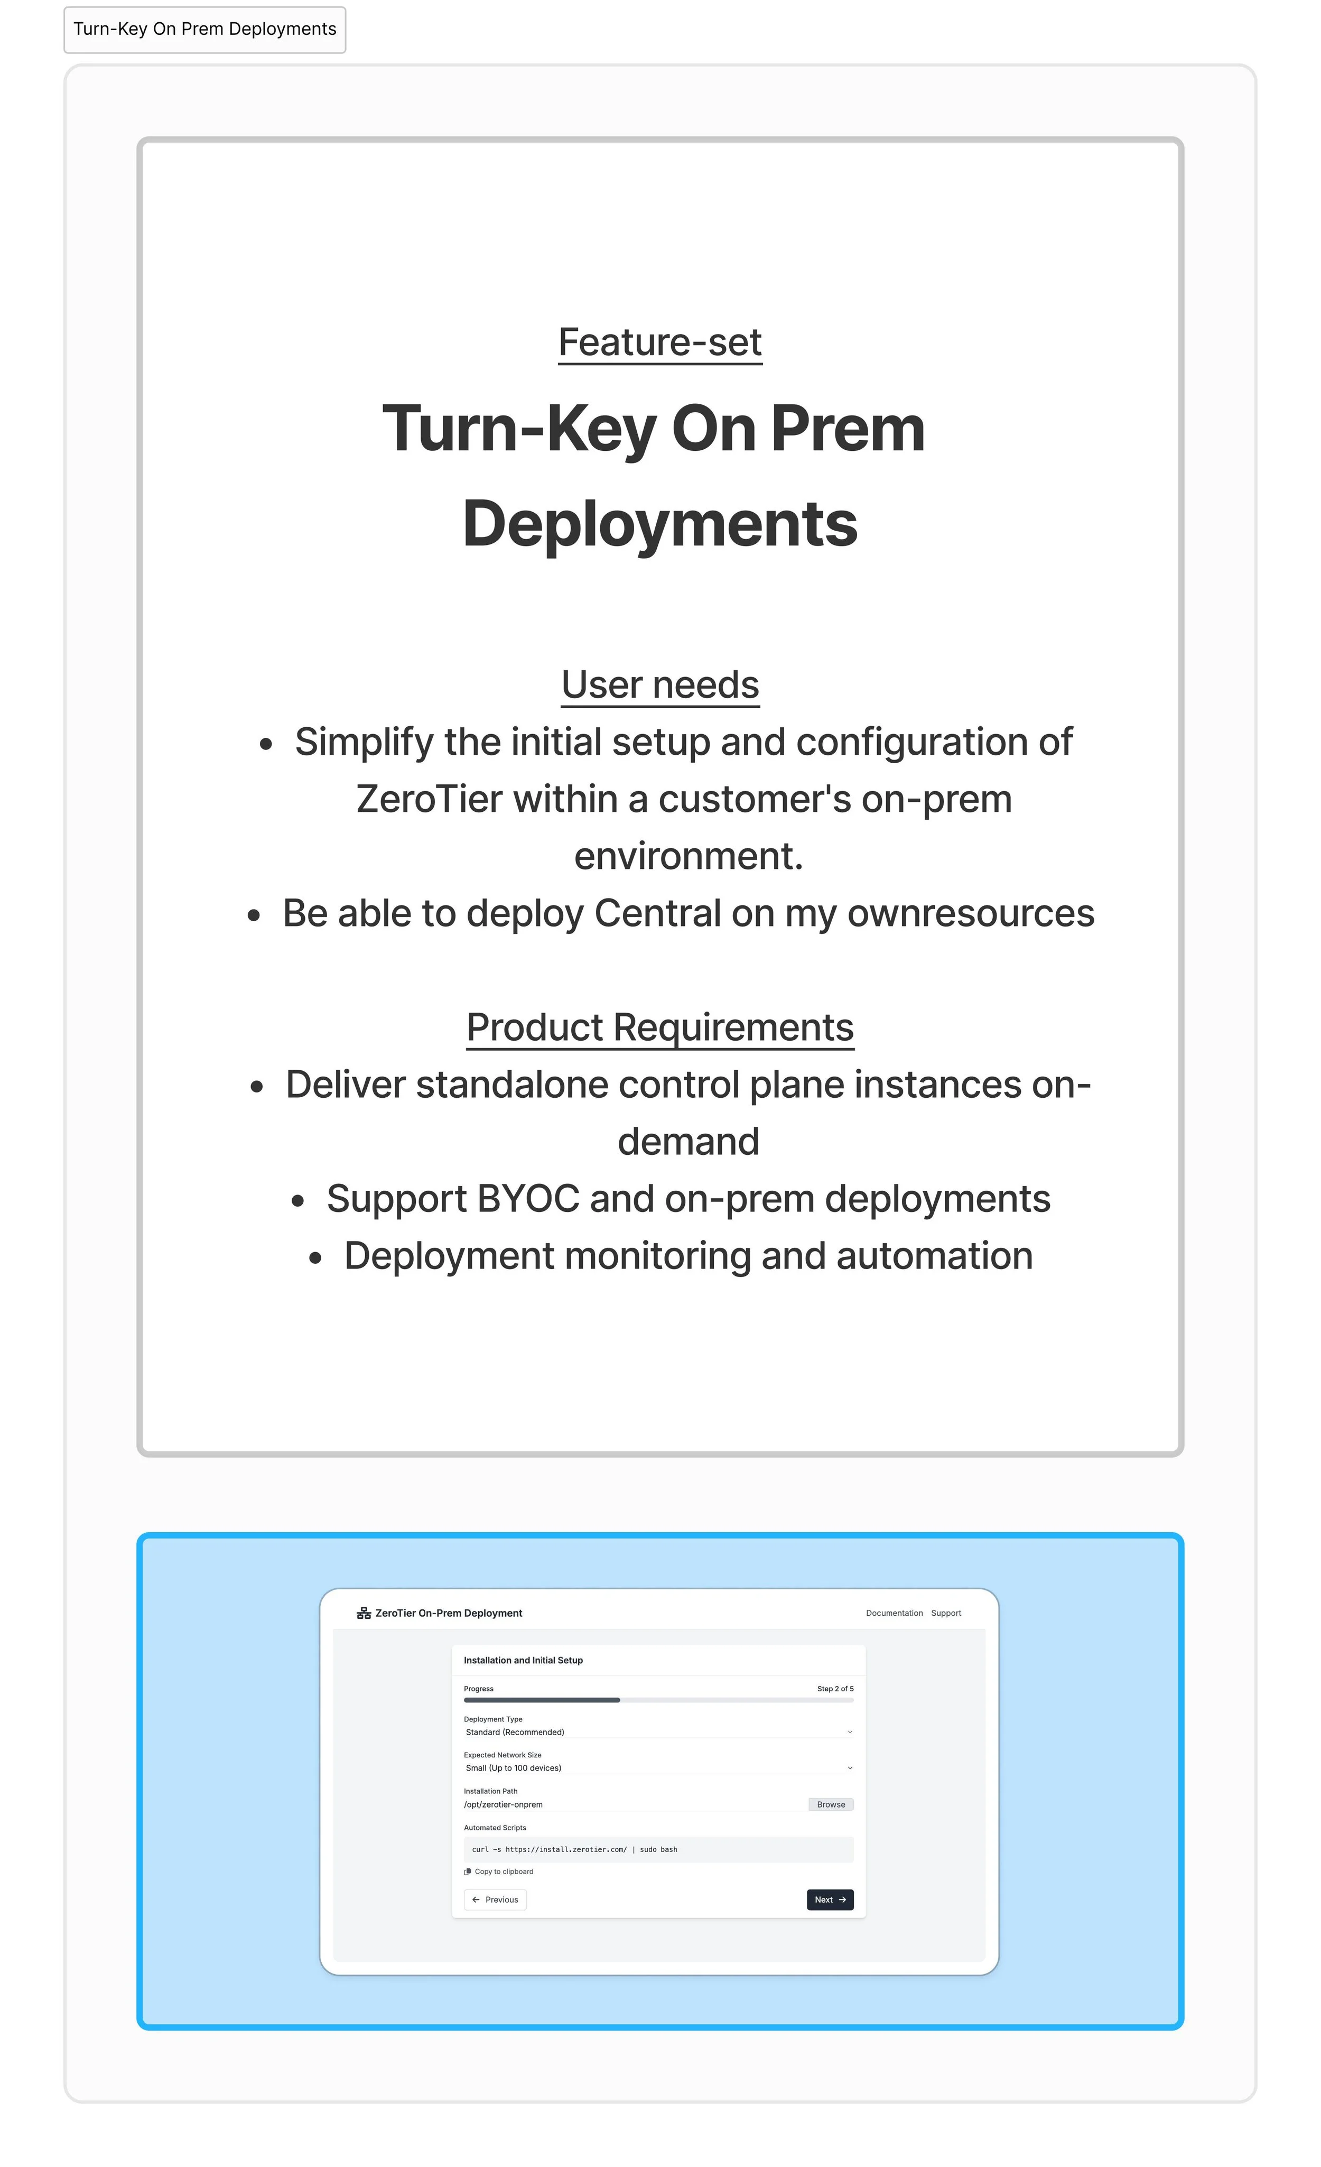The height and width of the screenshot is (2167, 1321).
Task: Click the Next button to continue setup
Action: [830, 1900]
